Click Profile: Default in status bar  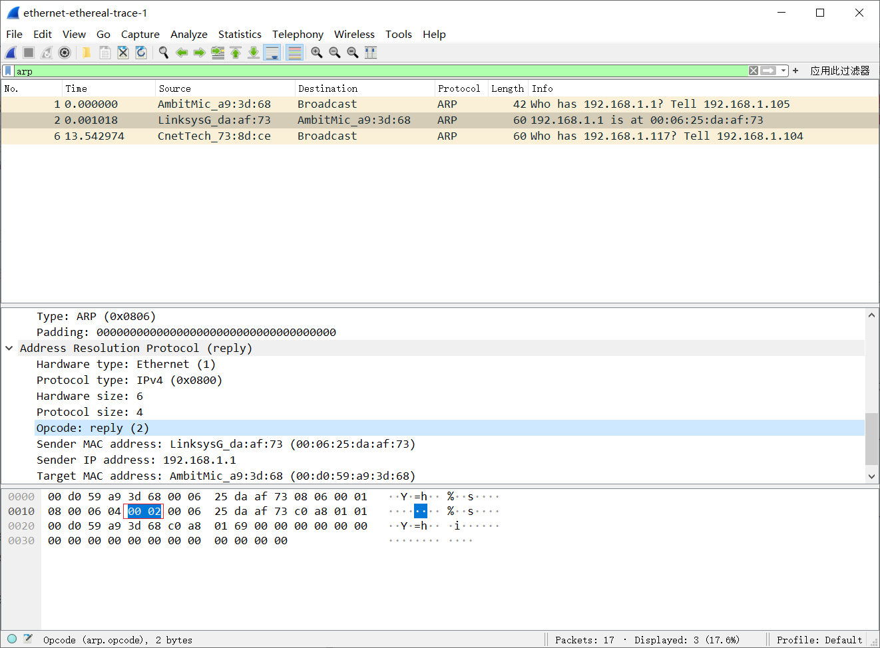tap(819, 640)
